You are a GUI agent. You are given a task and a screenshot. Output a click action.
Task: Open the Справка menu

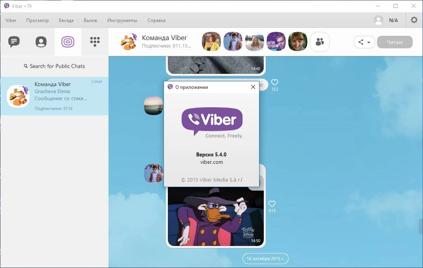pos(156,20)
